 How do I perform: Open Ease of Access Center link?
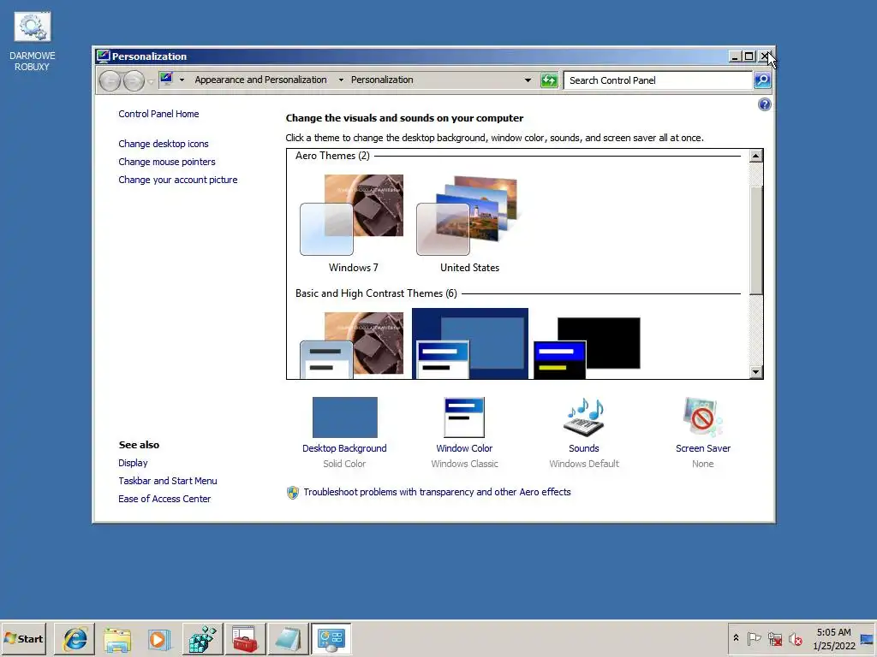click(164, 499)
